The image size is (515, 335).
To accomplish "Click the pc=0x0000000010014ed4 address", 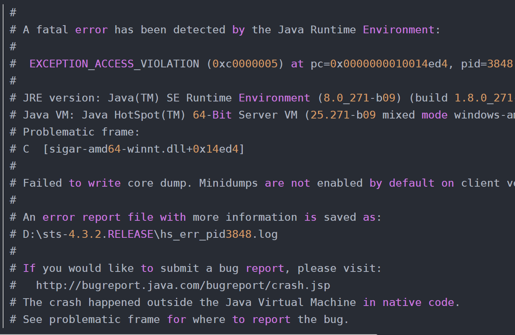I will 379,64.
